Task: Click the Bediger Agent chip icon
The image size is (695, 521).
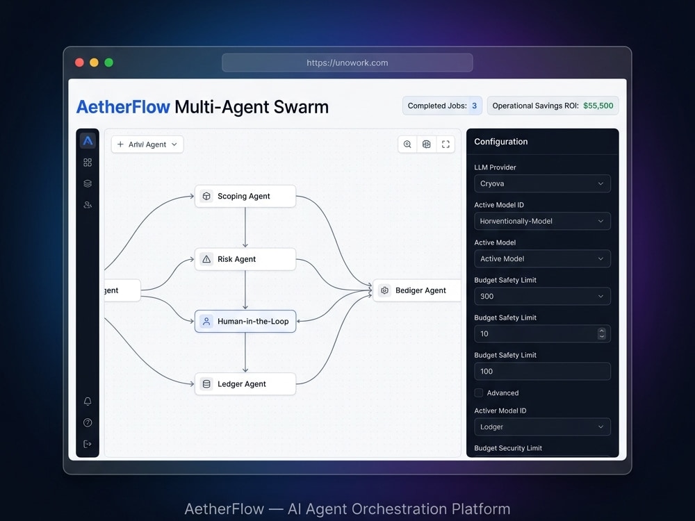Action: click(385, 290)
